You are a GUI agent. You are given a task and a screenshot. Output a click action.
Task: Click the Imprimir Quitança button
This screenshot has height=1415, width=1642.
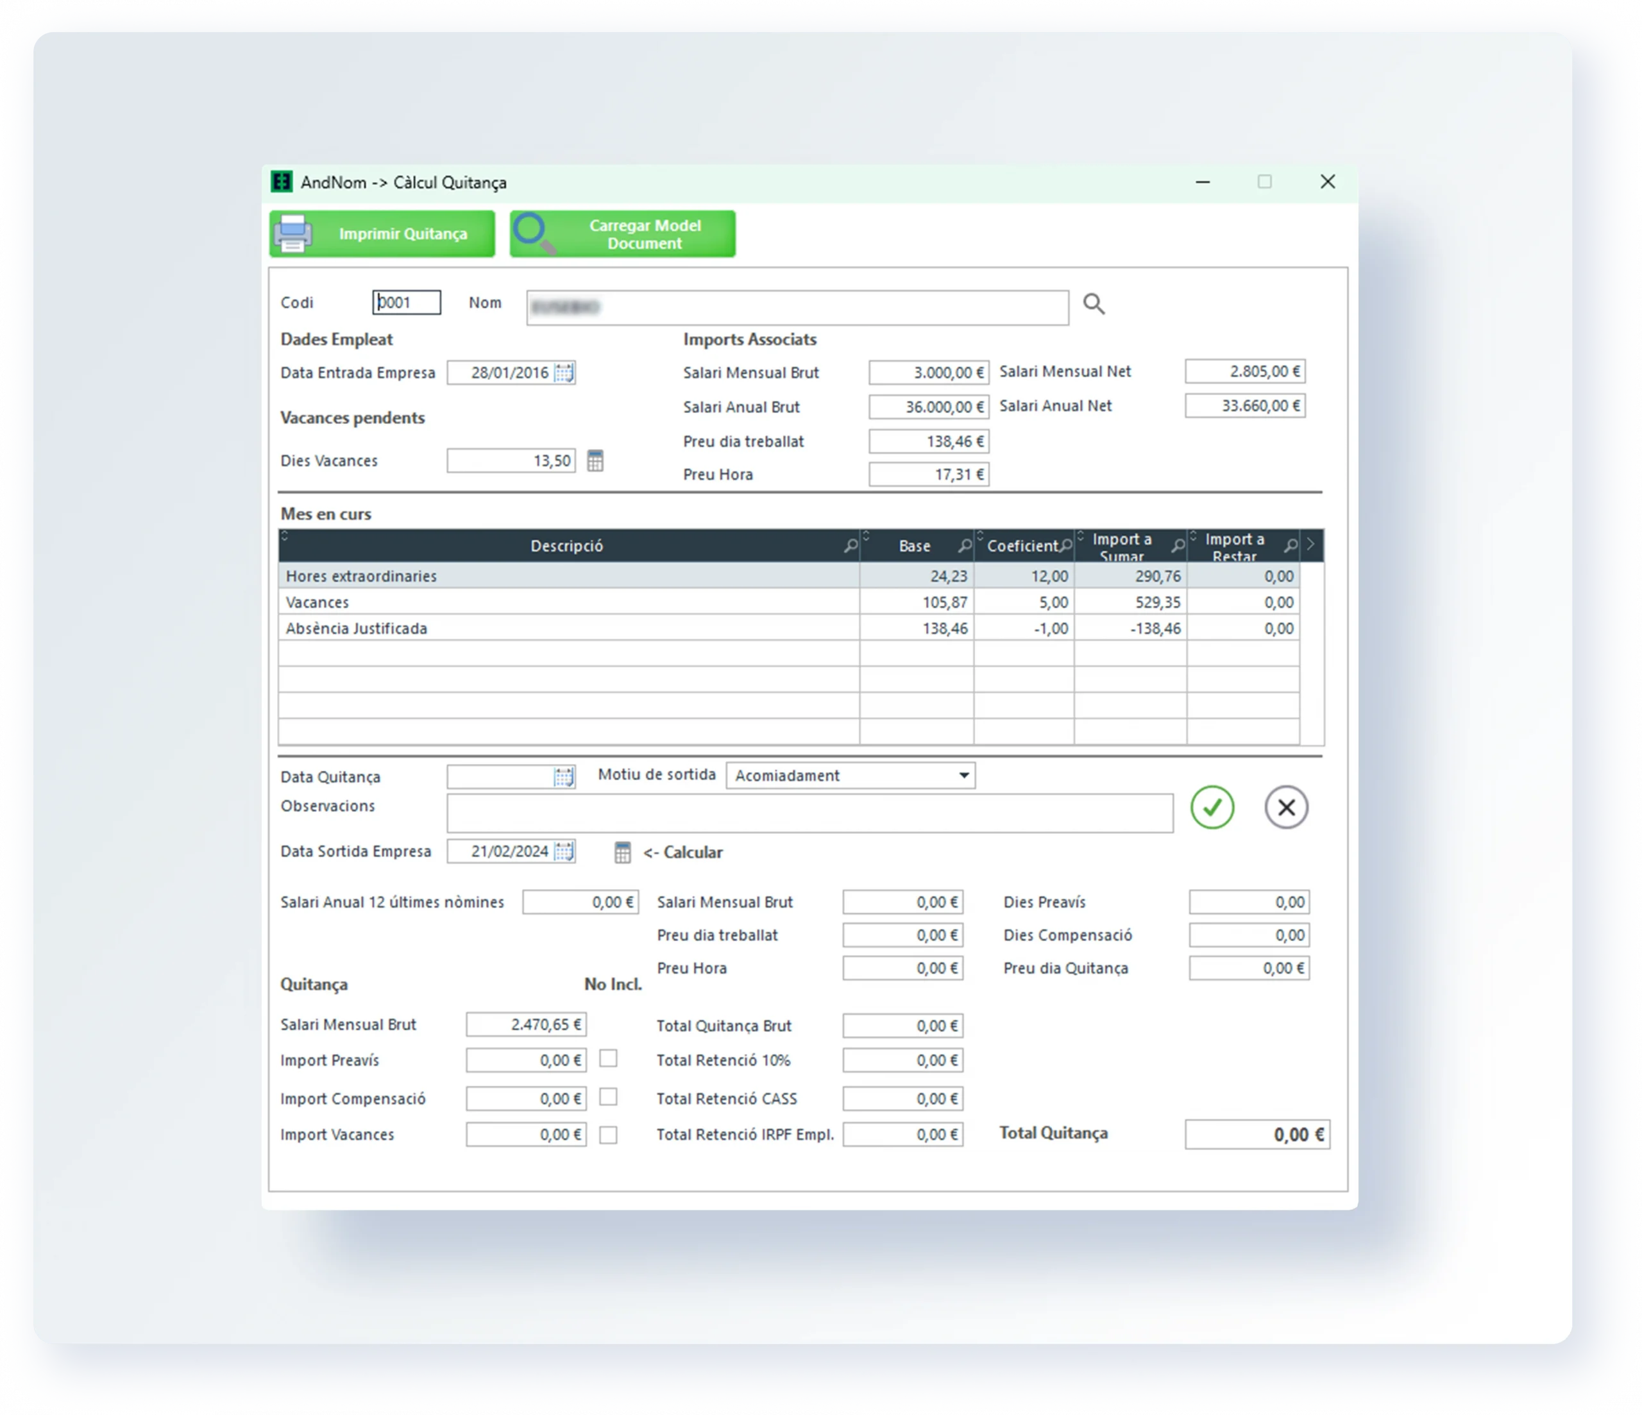point(382,234)
